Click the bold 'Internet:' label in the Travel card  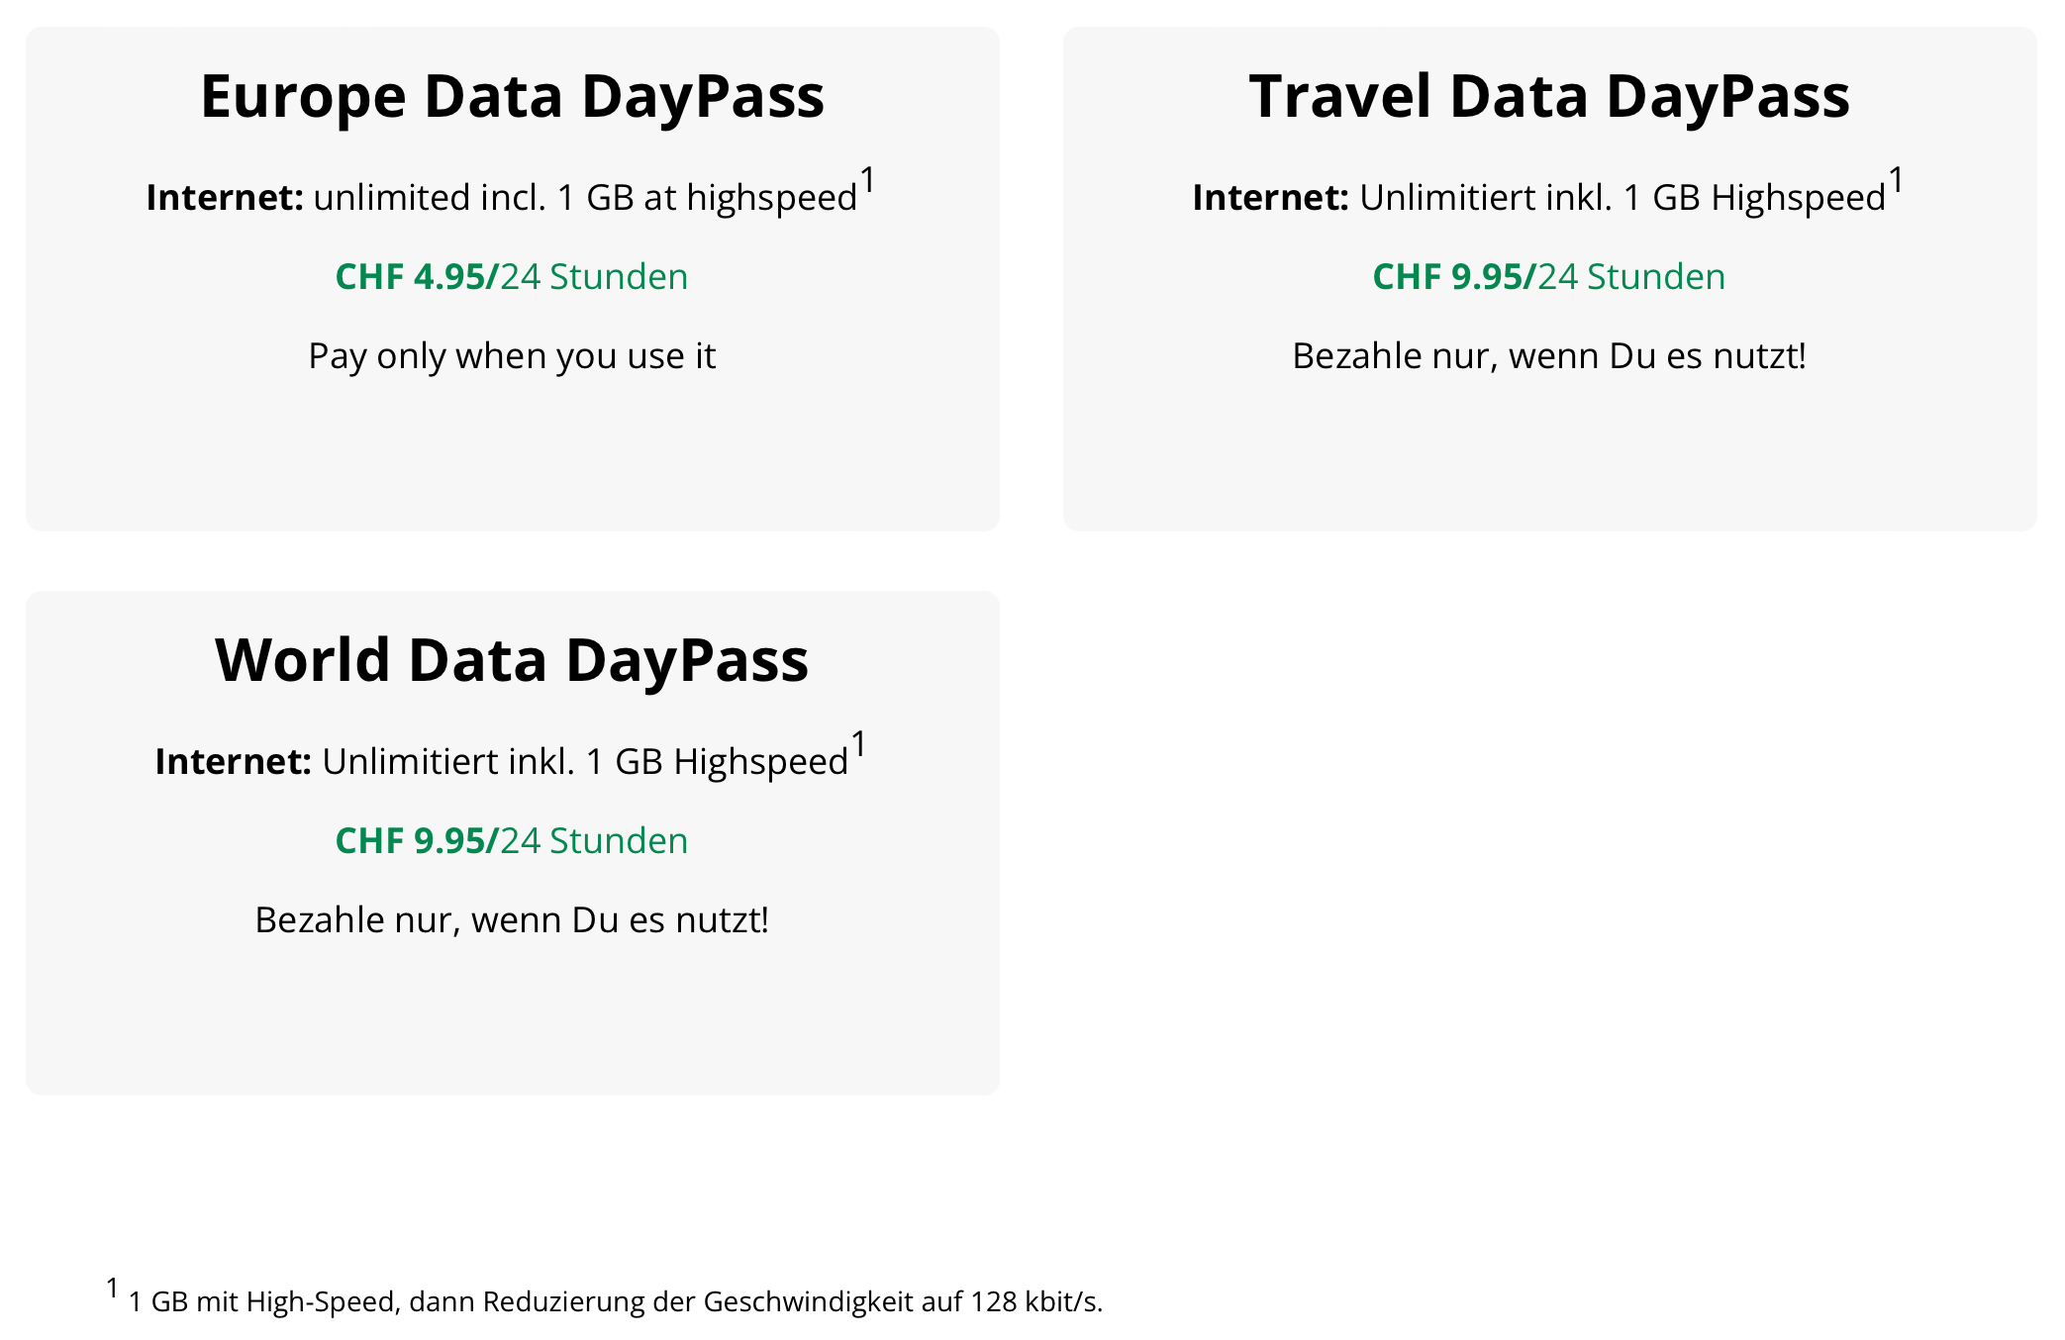pos(1271,198)
